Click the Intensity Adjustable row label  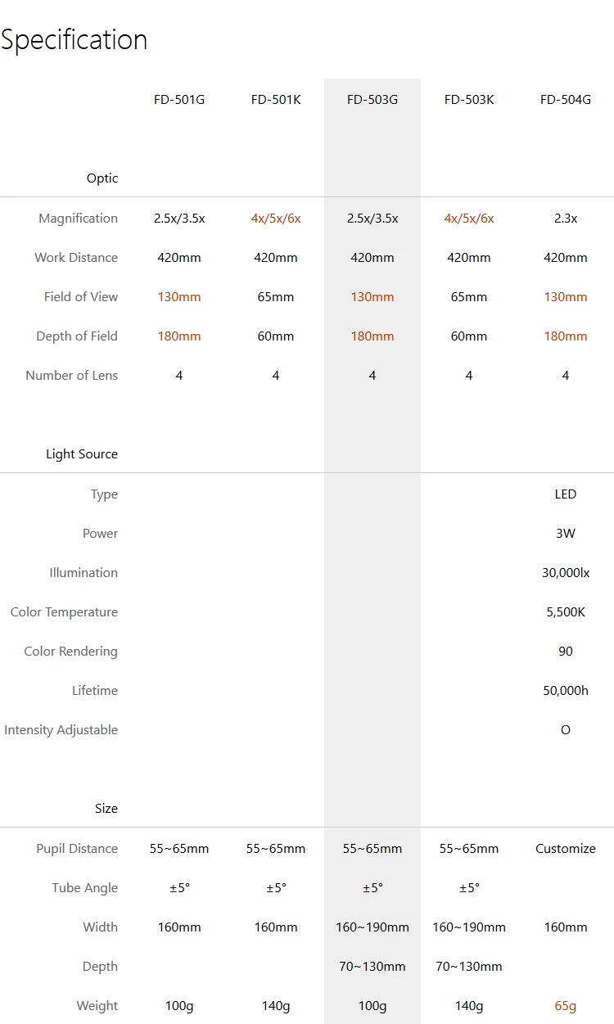[x=61, y=730]
